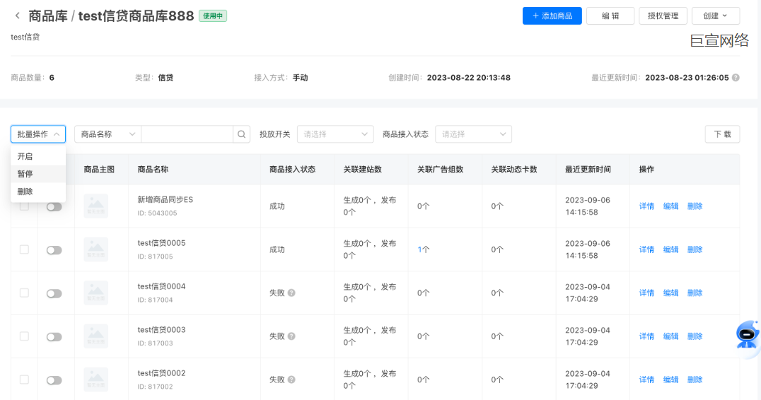
Task: Edit the test信贷0004 product
Action: [x=670, y=293]
